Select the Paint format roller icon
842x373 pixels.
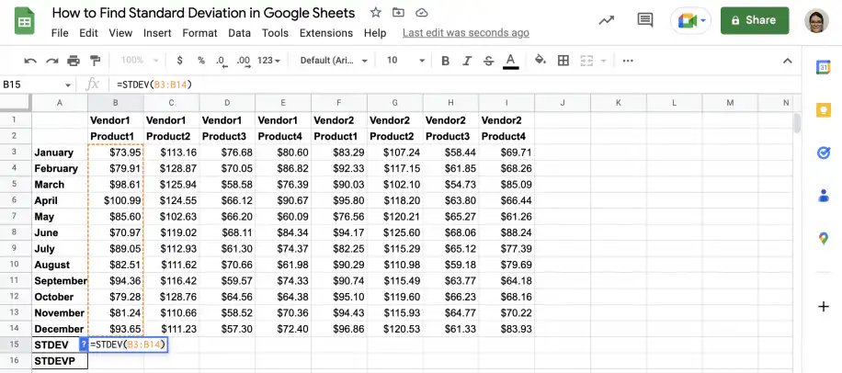[95, 60]
